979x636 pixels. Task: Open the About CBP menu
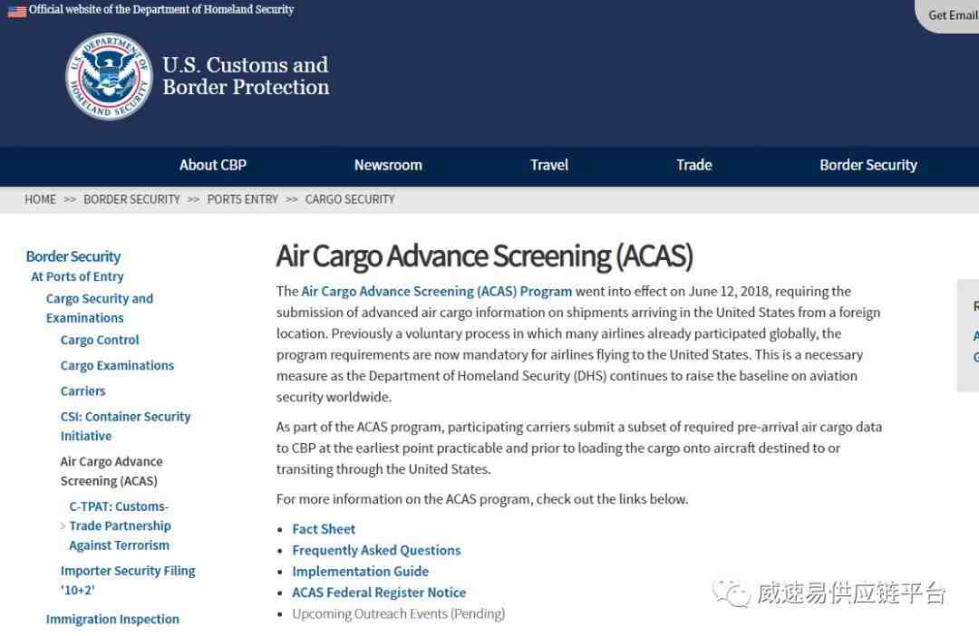[x=212, y=165]
